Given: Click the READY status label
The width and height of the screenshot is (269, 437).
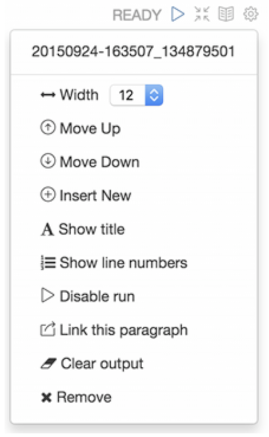Looking at the screenshot, I should (137, 15).
